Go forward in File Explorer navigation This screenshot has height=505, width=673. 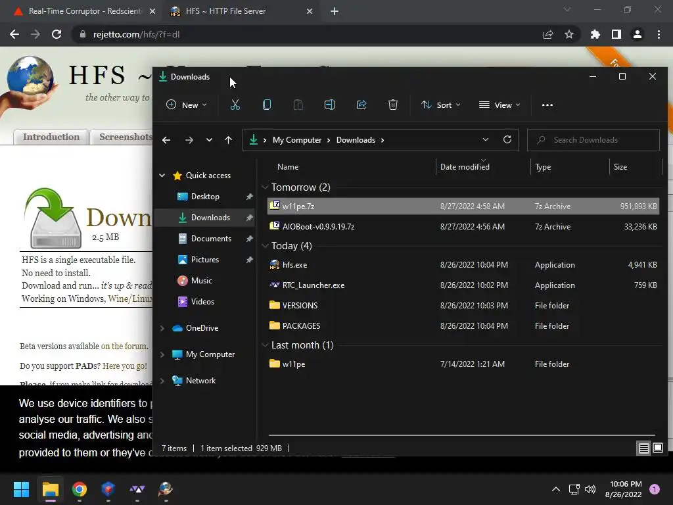pos(189,140)
